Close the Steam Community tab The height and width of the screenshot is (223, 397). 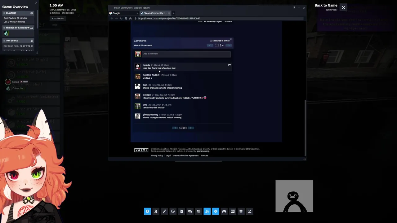pyautogui.click(x=169, y=13)
